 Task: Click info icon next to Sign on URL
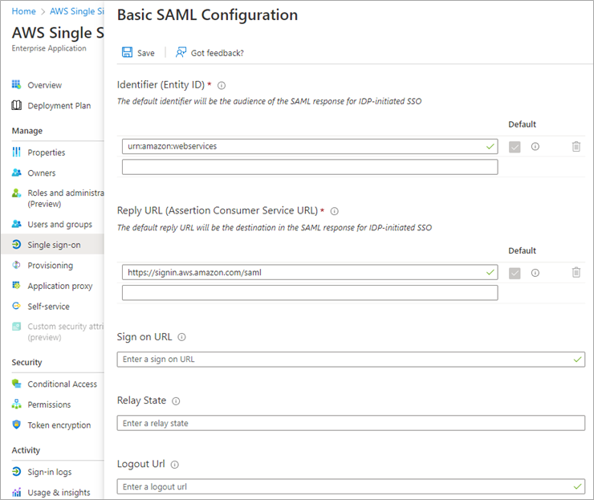181,337
